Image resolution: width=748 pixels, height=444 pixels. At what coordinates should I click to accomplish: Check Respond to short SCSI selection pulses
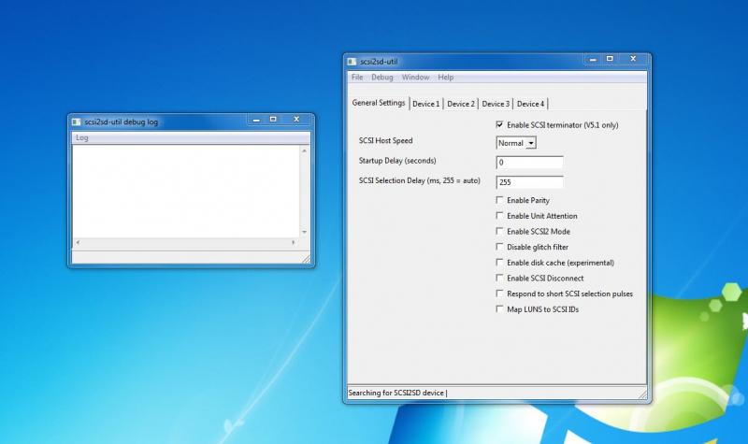click(499, 294)
